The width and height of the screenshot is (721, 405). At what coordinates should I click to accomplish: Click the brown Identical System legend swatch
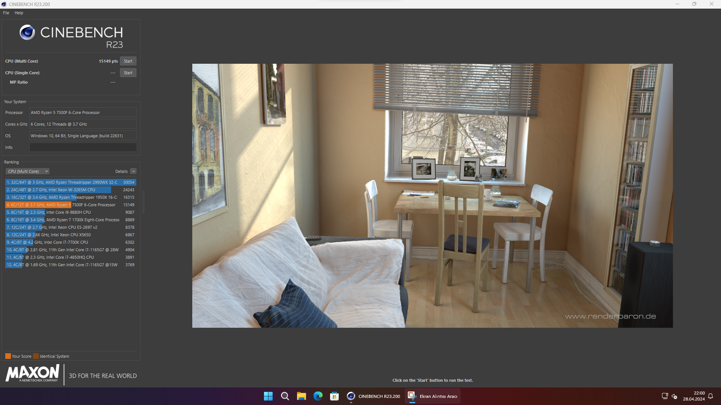[x=36, y=356]
